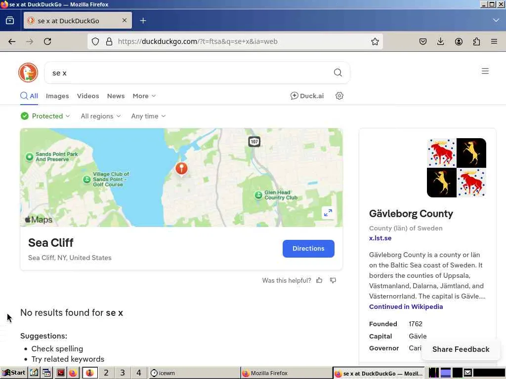Open DuckDuckGo side menu

click(x=485, y=71)
